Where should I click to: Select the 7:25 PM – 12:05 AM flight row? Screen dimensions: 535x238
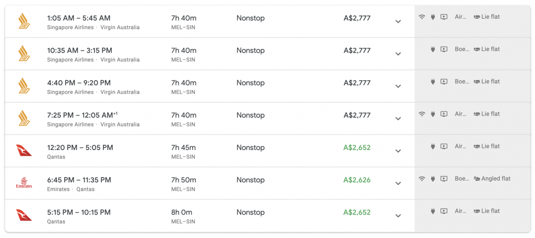(x=210, y=119)
